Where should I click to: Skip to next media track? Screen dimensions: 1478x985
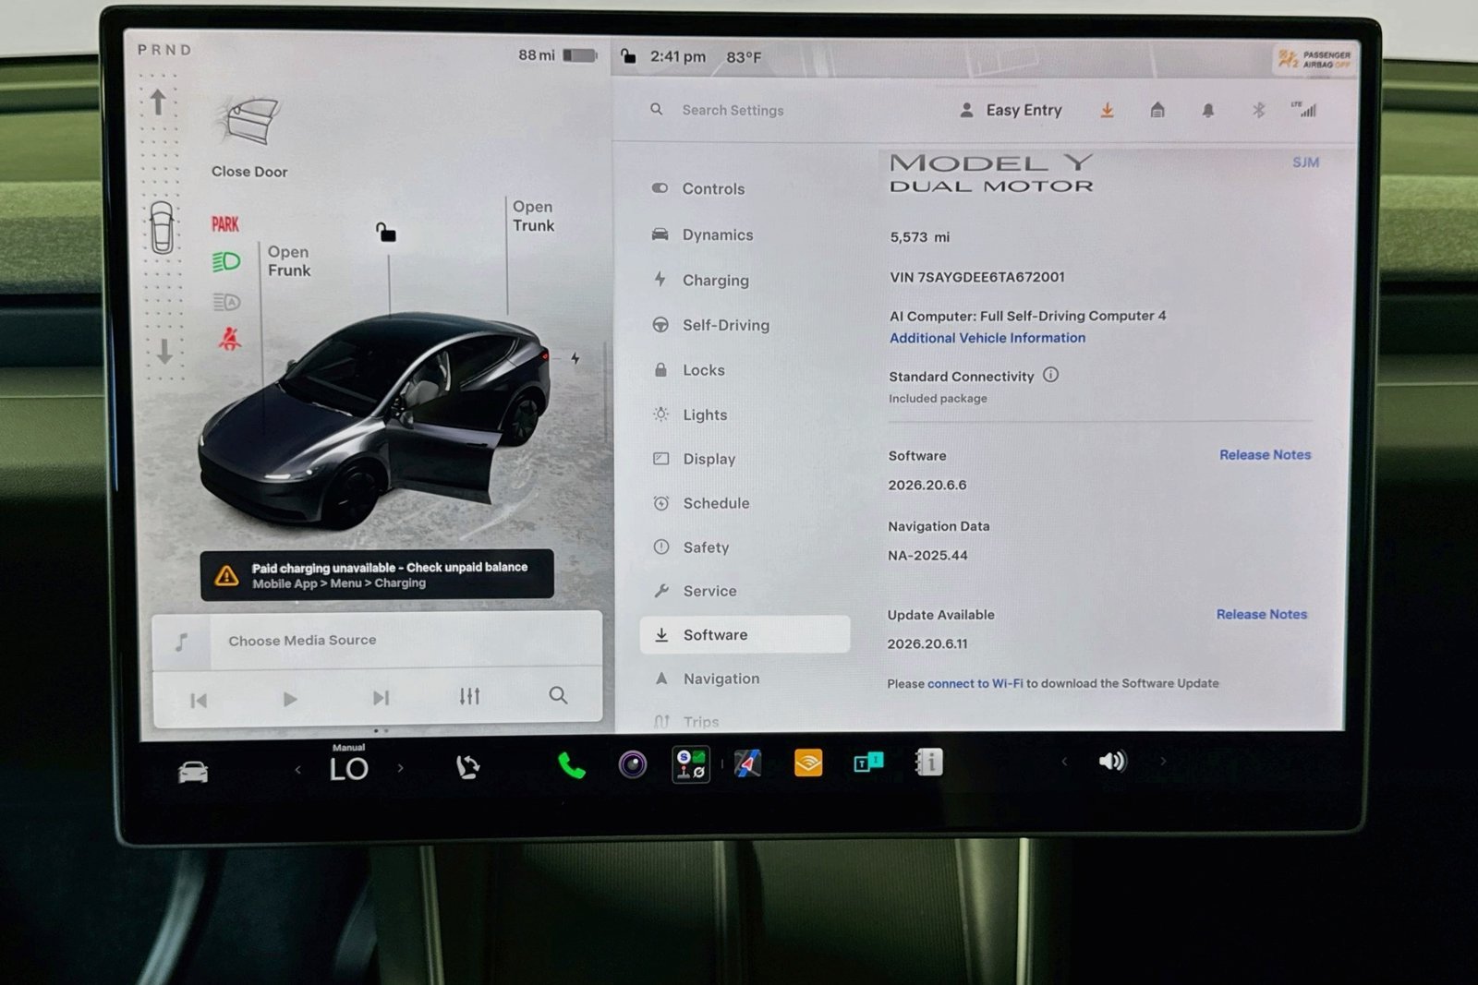[381, 698]
